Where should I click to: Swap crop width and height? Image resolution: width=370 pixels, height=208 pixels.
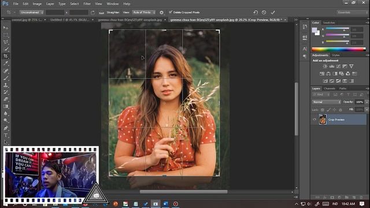click(92, 13)
